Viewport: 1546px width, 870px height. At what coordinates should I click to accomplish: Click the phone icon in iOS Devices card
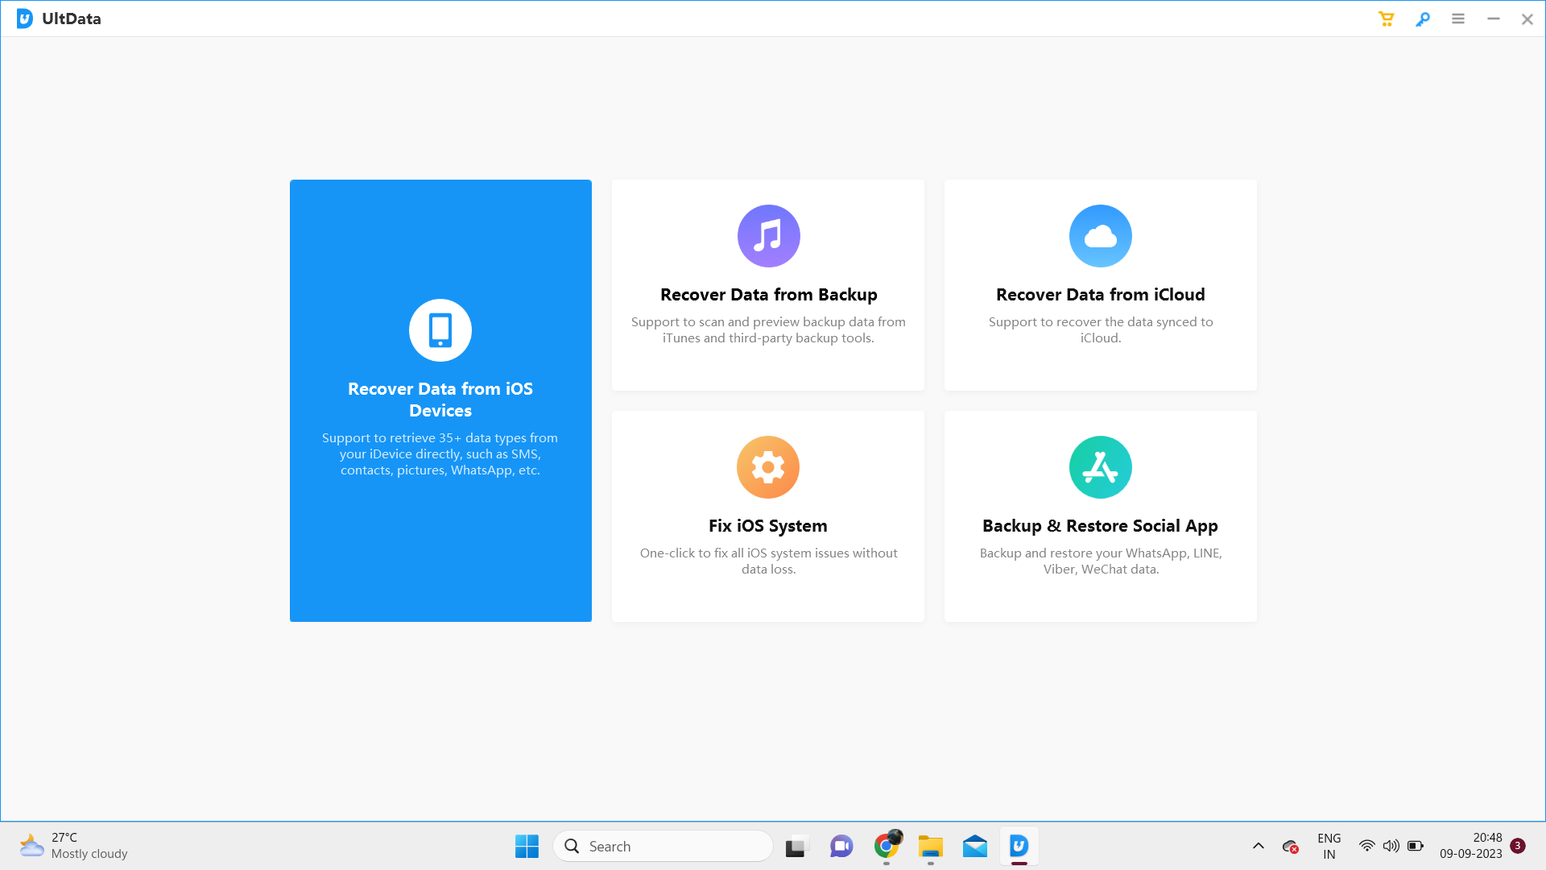440,330
